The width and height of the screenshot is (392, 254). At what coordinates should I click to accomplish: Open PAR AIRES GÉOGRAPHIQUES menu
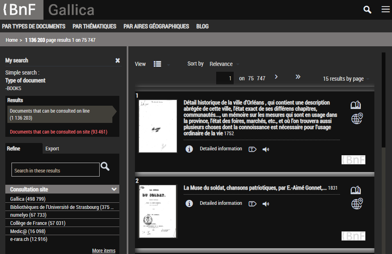pyautogui.click(x=156, y=27)
